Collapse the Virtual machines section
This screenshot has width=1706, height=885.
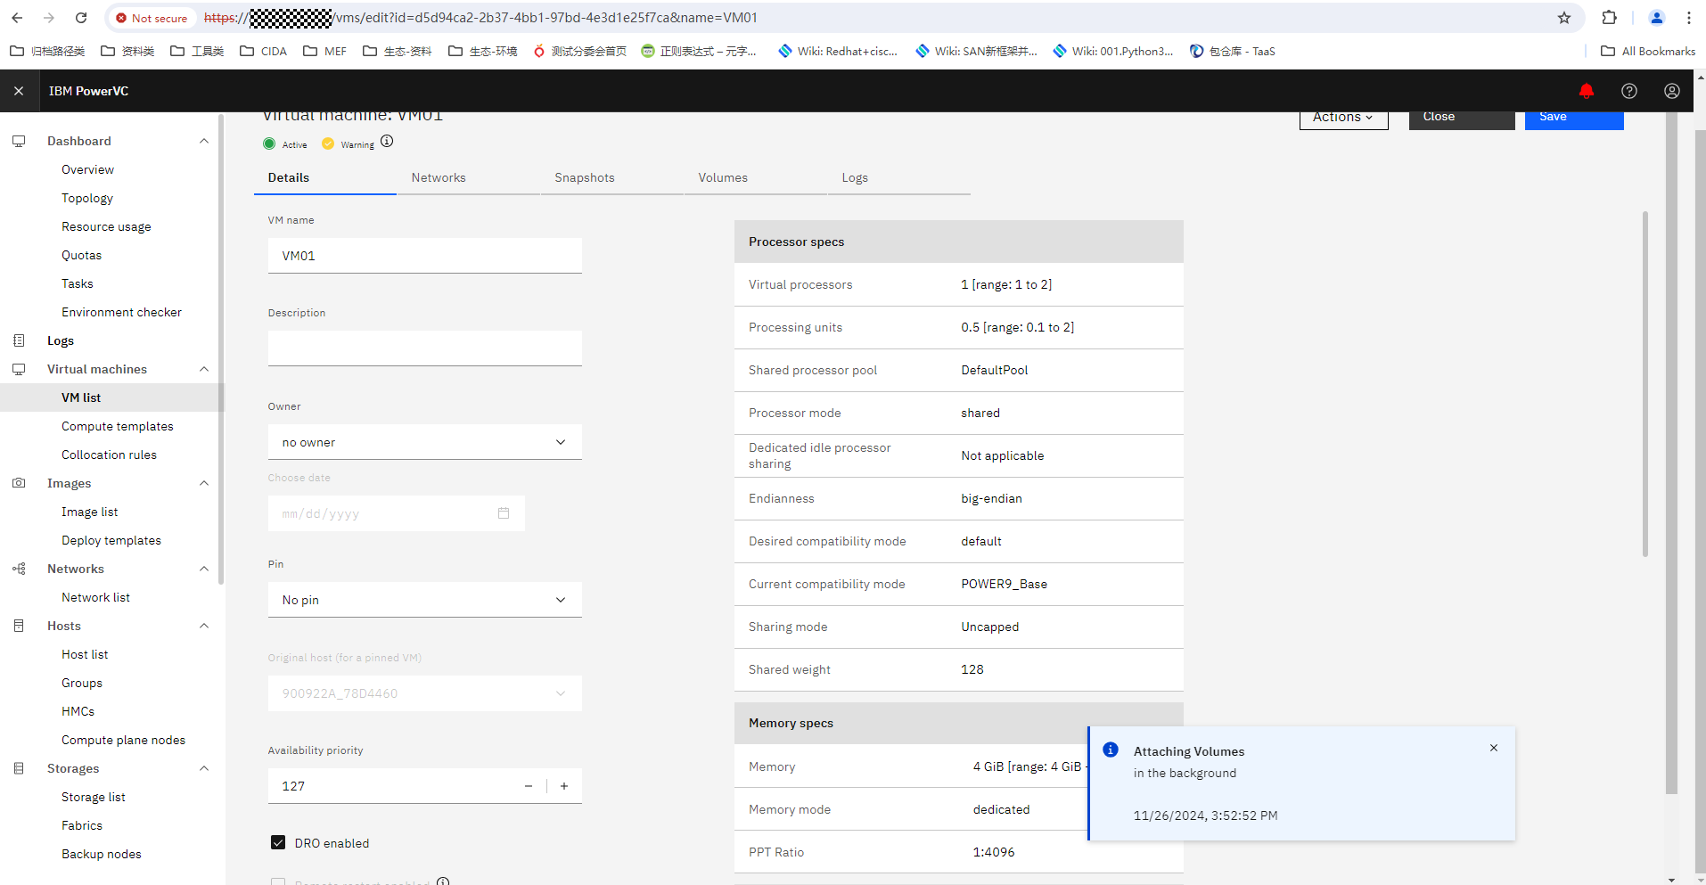[x=204, y=369]
